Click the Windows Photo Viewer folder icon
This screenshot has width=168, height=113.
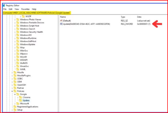click(18, 19)
